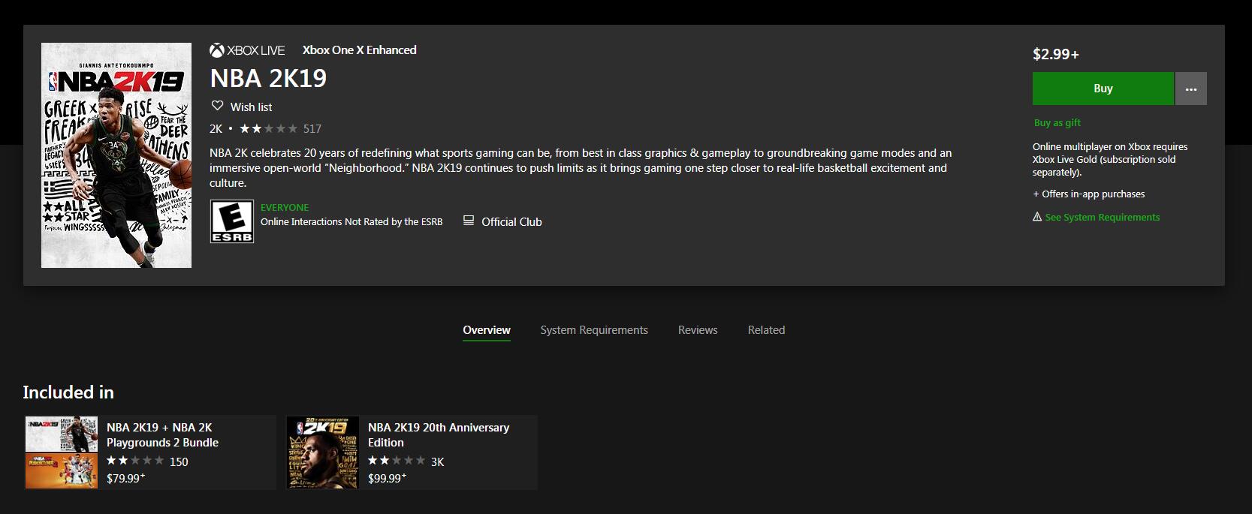Click the Wish list heart icon
This screenshot has width=1252, height=514.
point(217,106)
